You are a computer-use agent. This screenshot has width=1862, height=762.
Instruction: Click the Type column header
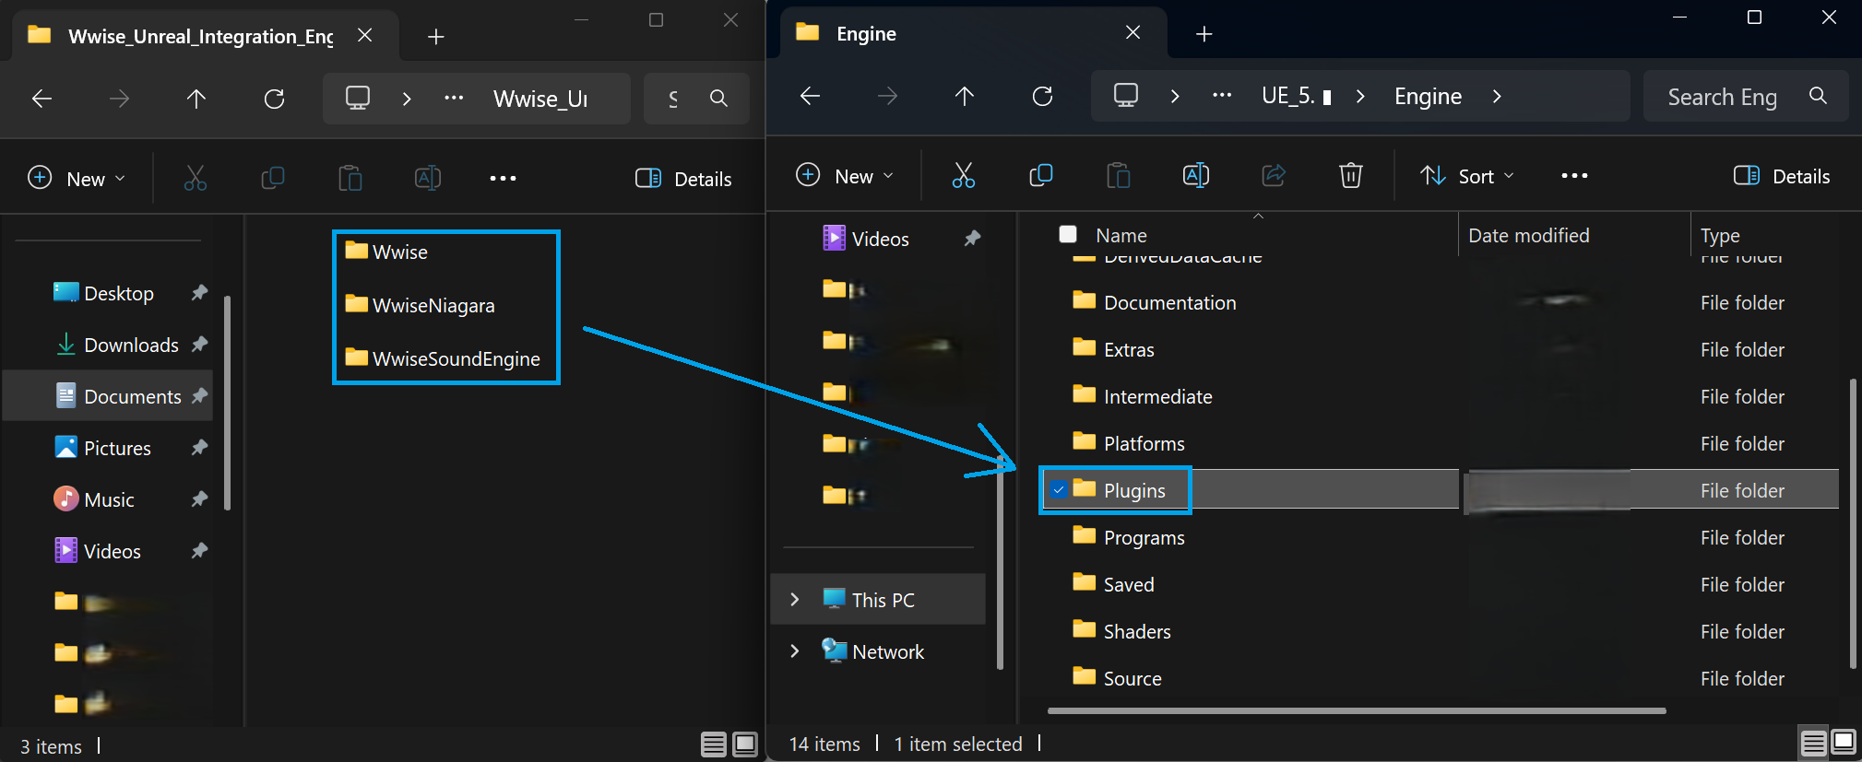tap(1720, 235)
